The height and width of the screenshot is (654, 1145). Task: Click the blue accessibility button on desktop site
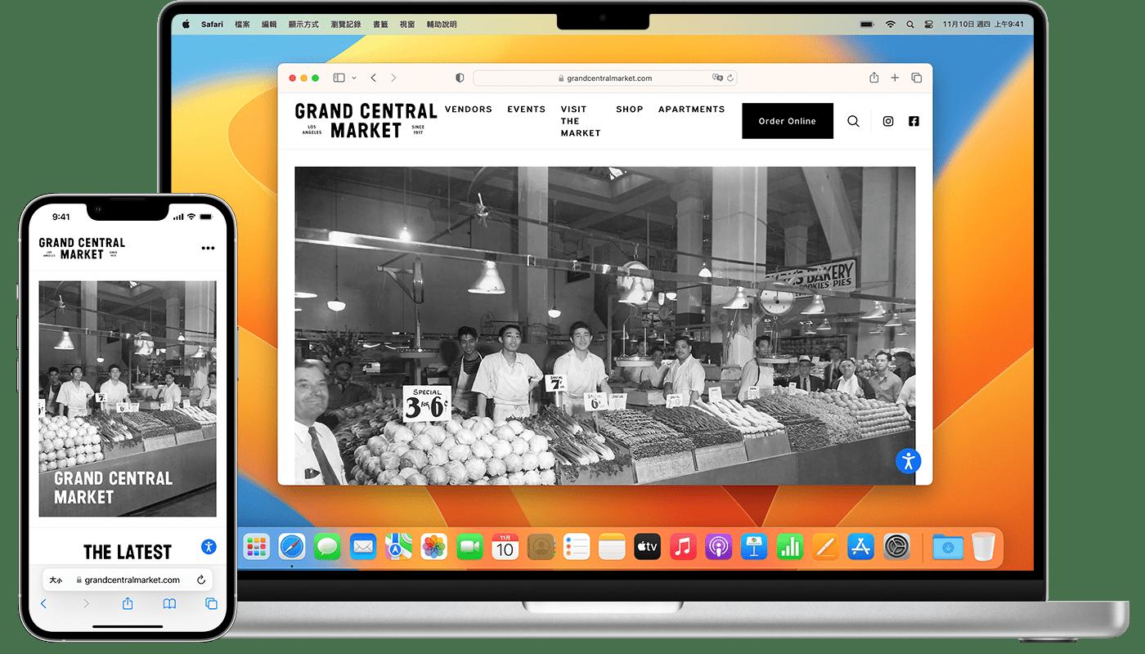pos(908,460)
